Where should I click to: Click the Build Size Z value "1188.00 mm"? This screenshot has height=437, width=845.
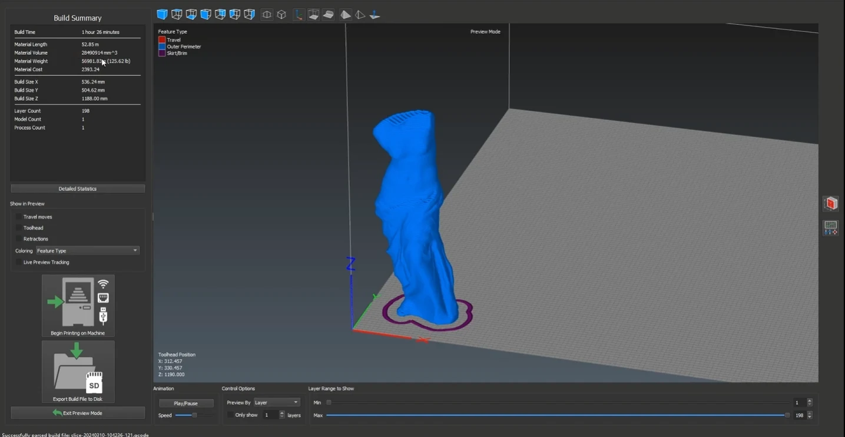(95, 98)
